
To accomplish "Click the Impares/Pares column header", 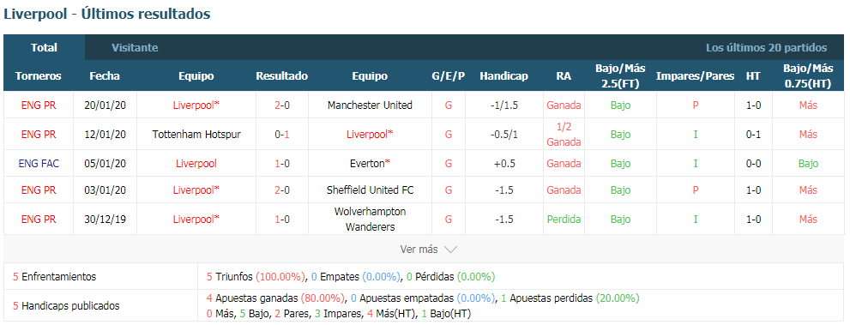I will coord(695,75).
